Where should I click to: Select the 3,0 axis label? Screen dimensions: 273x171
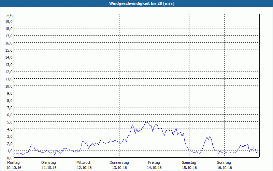point(10,136)
